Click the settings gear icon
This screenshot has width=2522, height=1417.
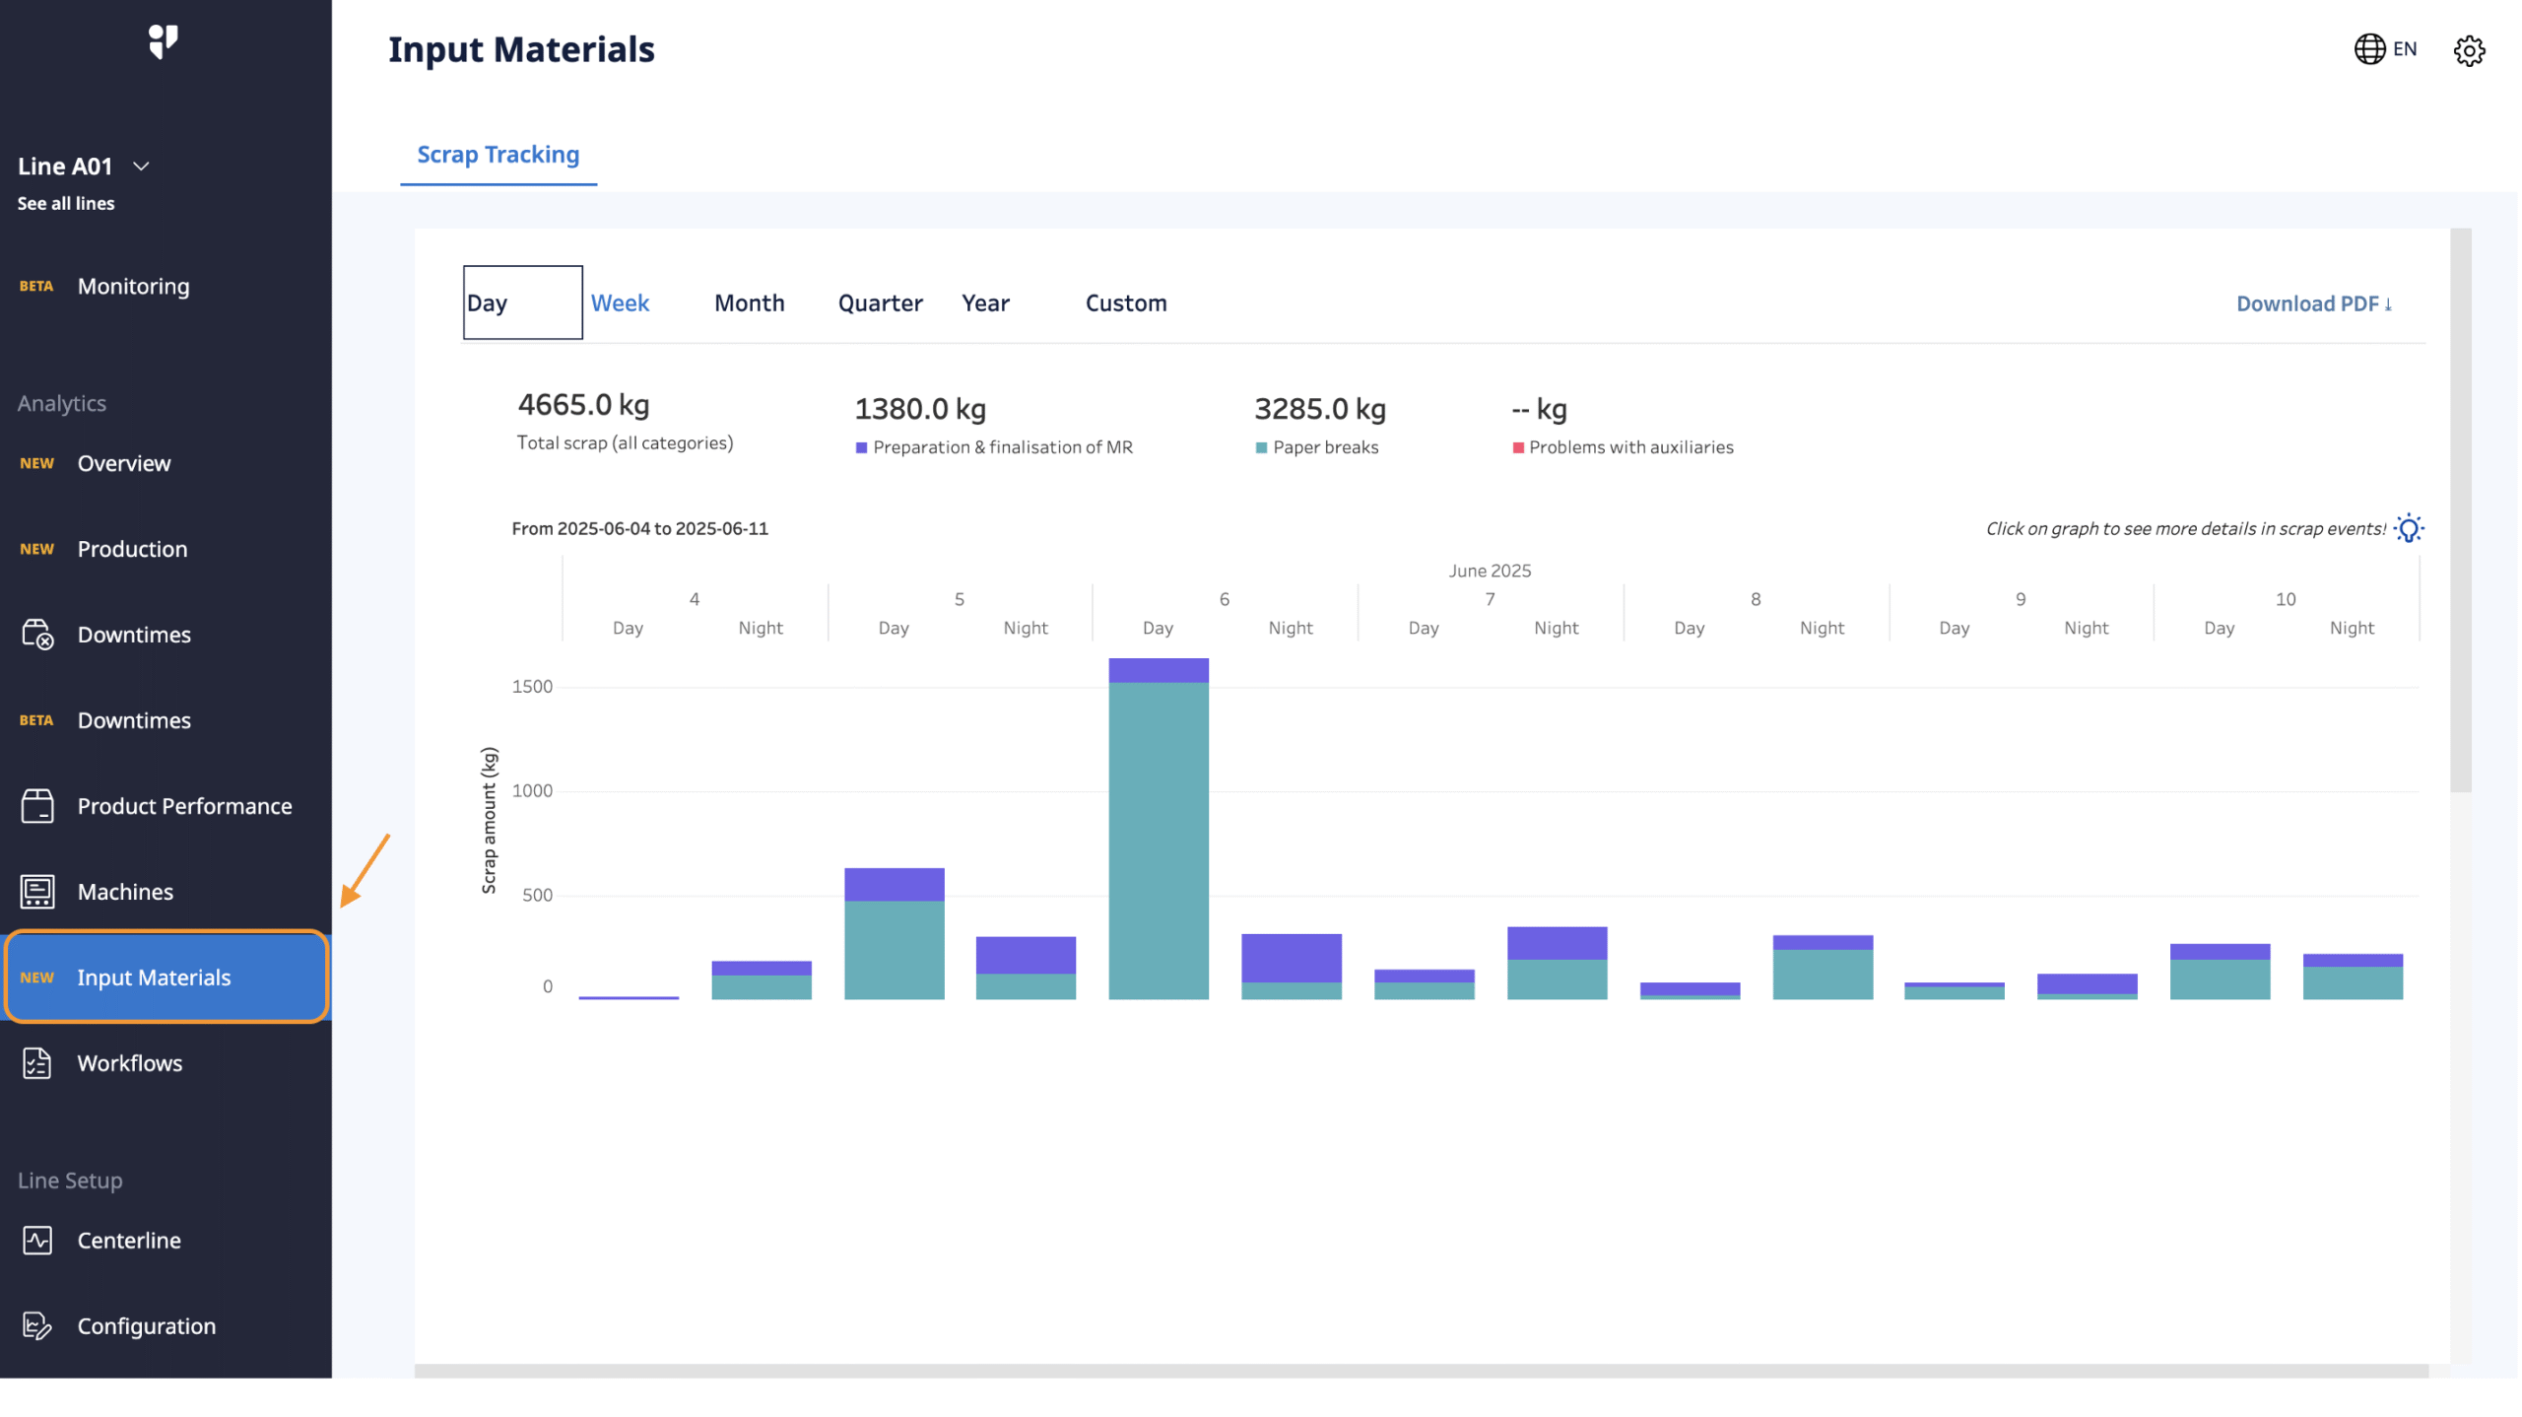2469,50
